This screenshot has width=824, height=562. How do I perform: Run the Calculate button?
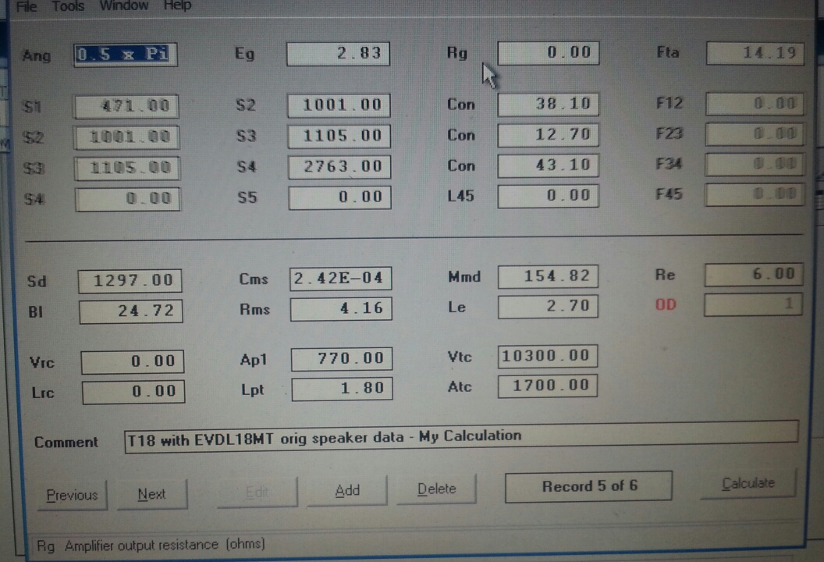pyautogui.click(x=748, y=483)
